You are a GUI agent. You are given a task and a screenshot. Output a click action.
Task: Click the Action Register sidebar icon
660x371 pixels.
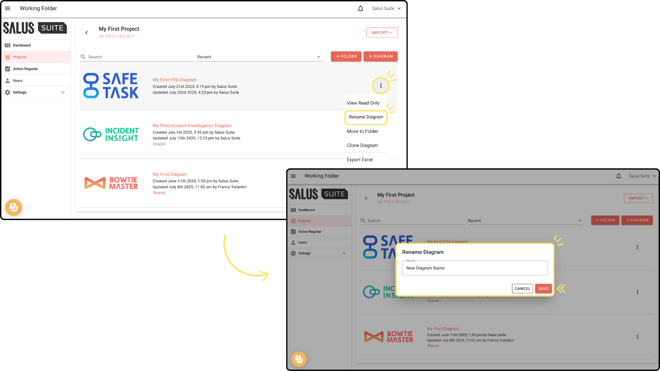pyautogui.click(x=8, y=69)
